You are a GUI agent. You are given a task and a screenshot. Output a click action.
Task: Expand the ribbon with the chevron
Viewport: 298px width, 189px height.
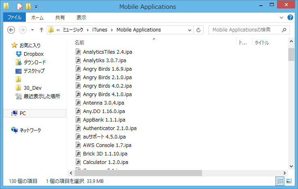[x=281, y=18]
